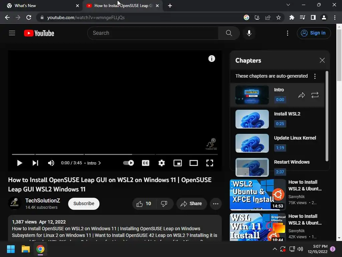Bookmark this page with star

278,17
